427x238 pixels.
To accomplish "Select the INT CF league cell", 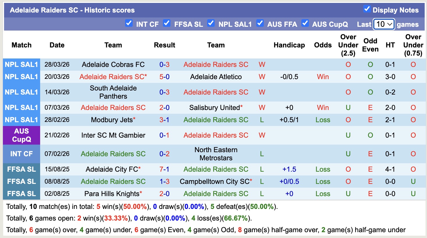I will click(22, 154).
